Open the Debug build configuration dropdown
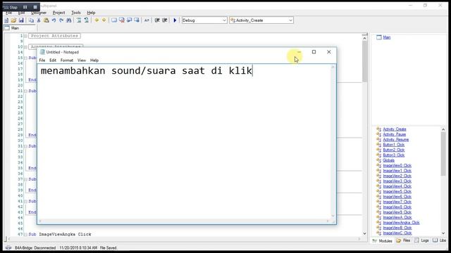451x253 pixels. coord(204,20)
